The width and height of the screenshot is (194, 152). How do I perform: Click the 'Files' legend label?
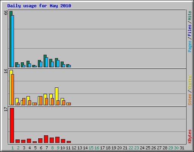pos(189,30)
